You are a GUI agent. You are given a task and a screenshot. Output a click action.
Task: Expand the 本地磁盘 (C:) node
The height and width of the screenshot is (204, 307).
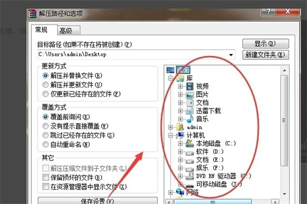(180, 144)
